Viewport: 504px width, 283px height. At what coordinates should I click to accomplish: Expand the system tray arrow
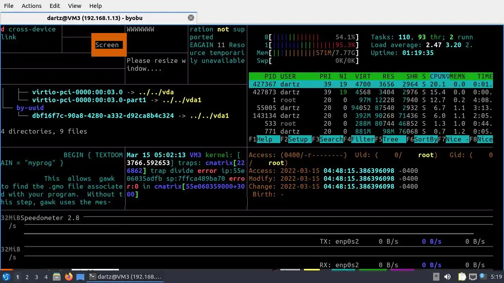pos(436,277)
